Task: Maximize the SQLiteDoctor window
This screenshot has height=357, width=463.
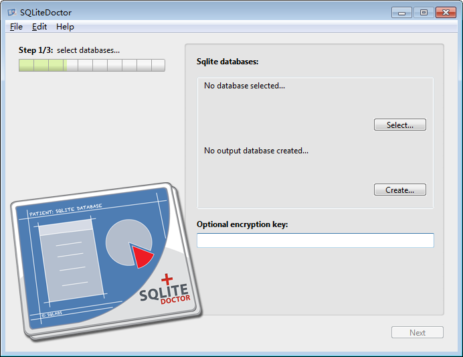Action: 424,13
